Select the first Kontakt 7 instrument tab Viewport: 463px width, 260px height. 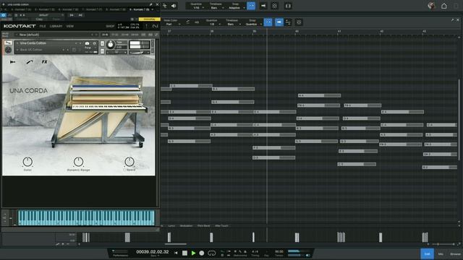21,9
